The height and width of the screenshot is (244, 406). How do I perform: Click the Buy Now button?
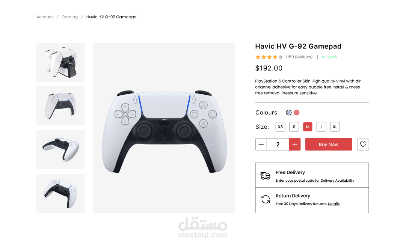pyautogui.click(x=329, y=144)
